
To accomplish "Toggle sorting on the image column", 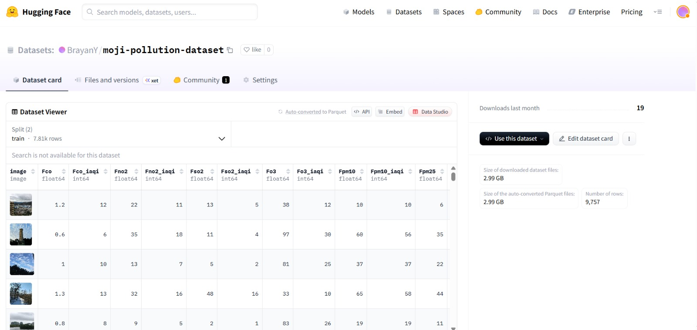I will tap(33, 172).
